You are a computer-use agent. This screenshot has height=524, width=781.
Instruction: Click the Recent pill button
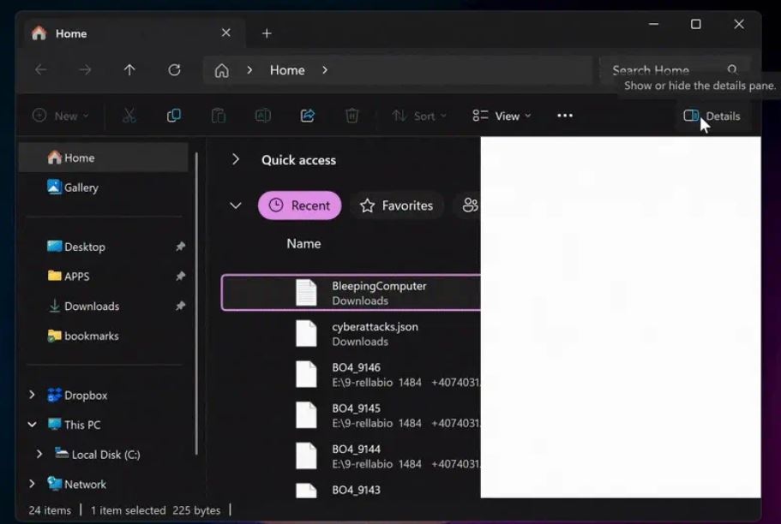point(299,205)
